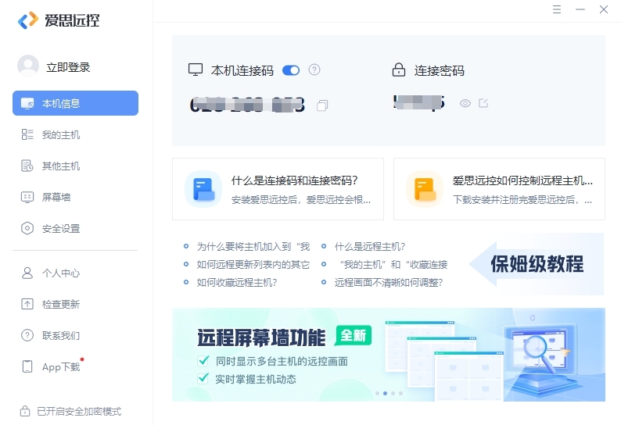Select the third carousel dot on banner
The height and width of the screenshot is (425, 621).
pyautogui.click(x=393, y=393)
